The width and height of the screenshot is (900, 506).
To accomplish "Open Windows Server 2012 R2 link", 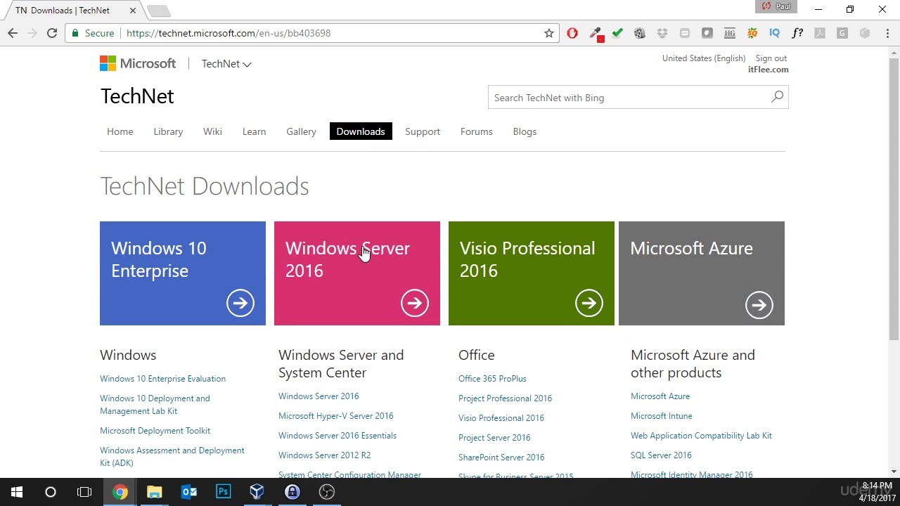I will click(324, 455).
